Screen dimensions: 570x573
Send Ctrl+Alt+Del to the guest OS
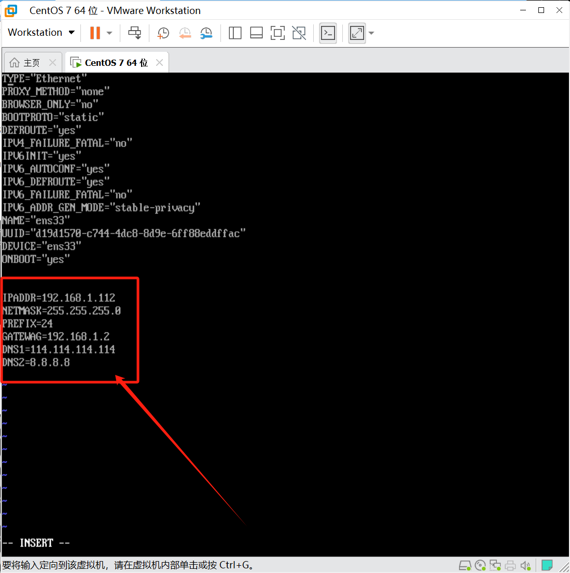135,33
